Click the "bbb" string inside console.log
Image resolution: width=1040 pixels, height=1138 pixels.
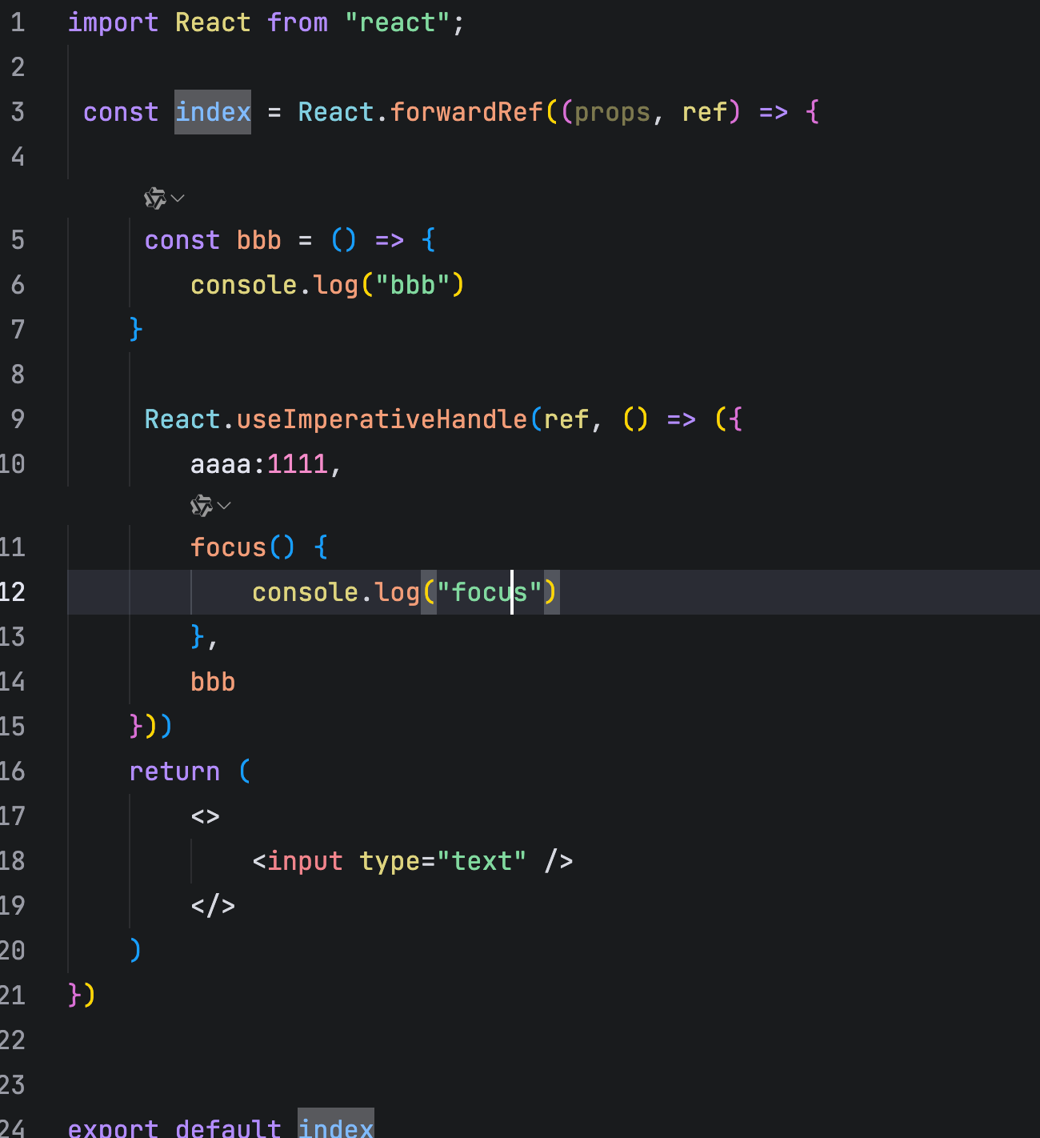412,285
